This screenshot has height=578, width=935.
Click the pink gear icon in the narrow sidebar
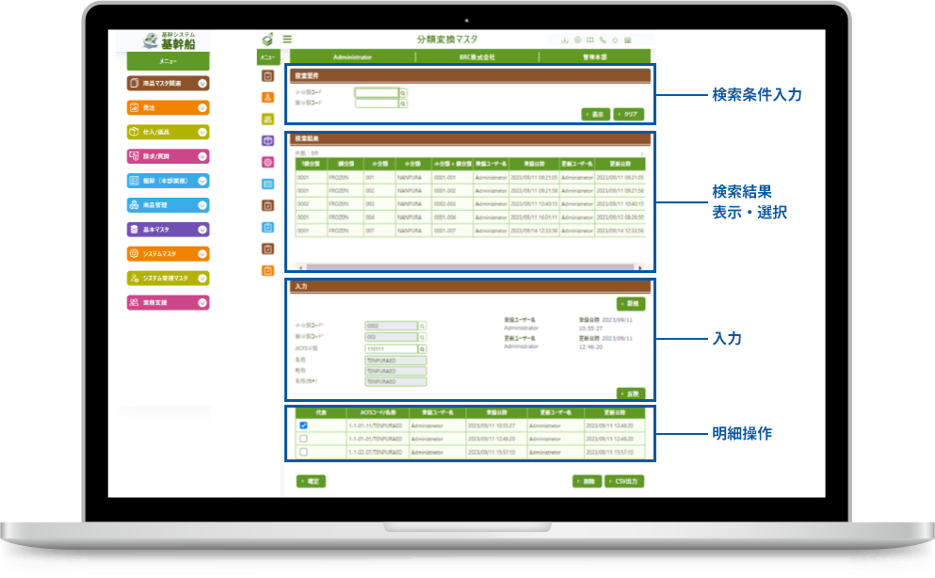[267, 162]
